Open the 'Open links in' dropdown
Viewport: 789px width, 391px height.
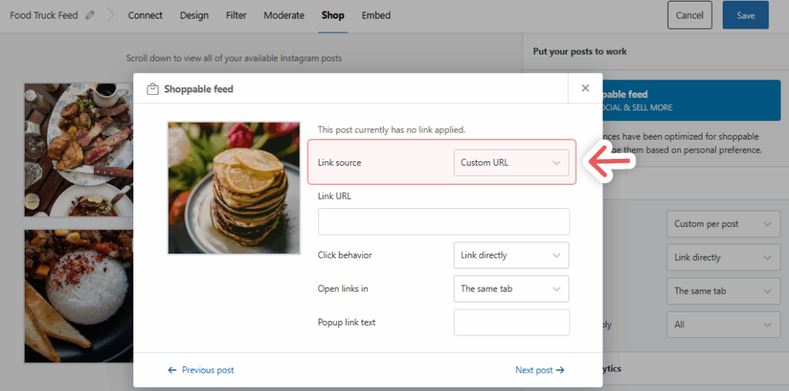click(511, 289)
